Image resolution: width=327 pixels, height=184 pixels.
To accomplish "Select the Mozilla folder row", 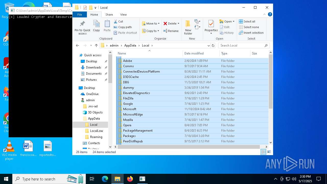I will [x=193, y=120].
